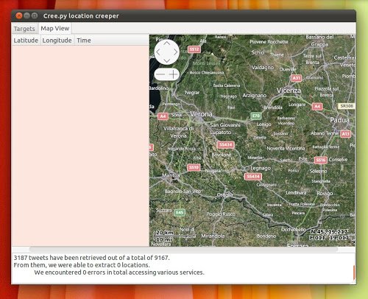Image resolution: width=368 pixels, height=299 pixels.
Task: Click the Noventa Vicentina label on the map
Action: coord(286,148)
